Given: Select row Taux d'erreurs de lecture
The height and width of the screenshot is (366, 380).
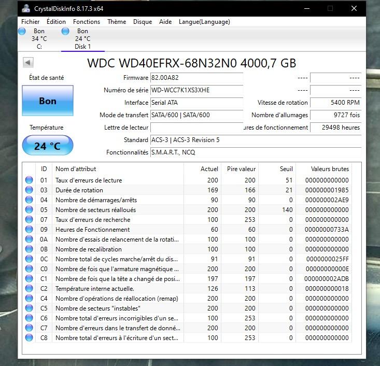Looking at the screenshot, I should [187, 180].
